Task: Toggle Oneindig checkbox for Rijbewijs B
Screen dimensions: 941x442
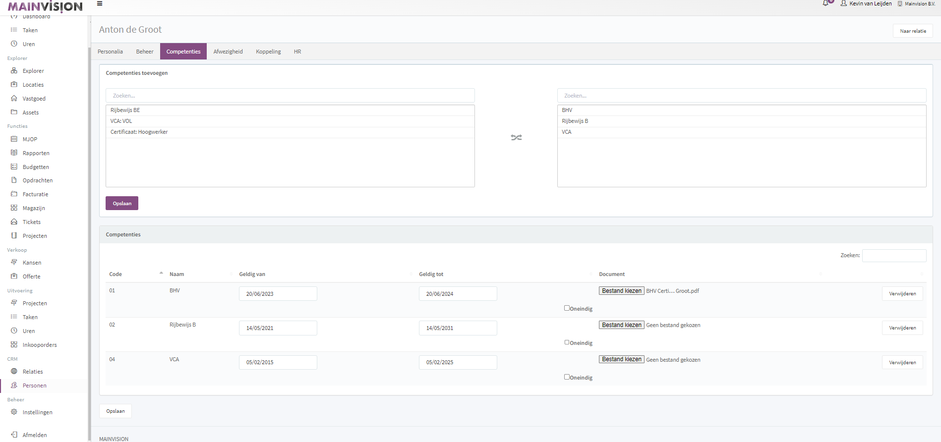Action: (567, 342)
